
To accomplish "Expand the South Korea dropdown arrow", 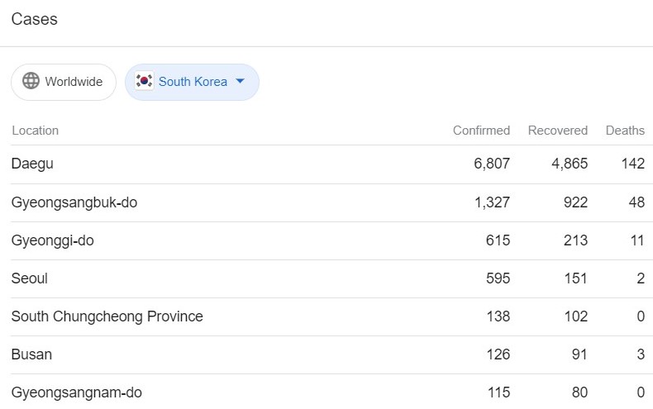I will (240, 81).
